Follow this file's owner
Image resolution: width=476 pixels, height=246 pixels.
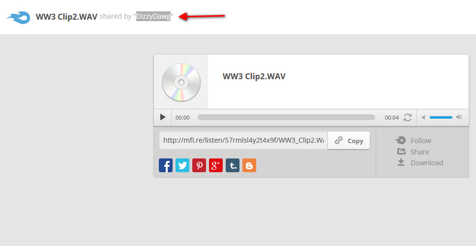pyautogui.click(x=413, y=141)
